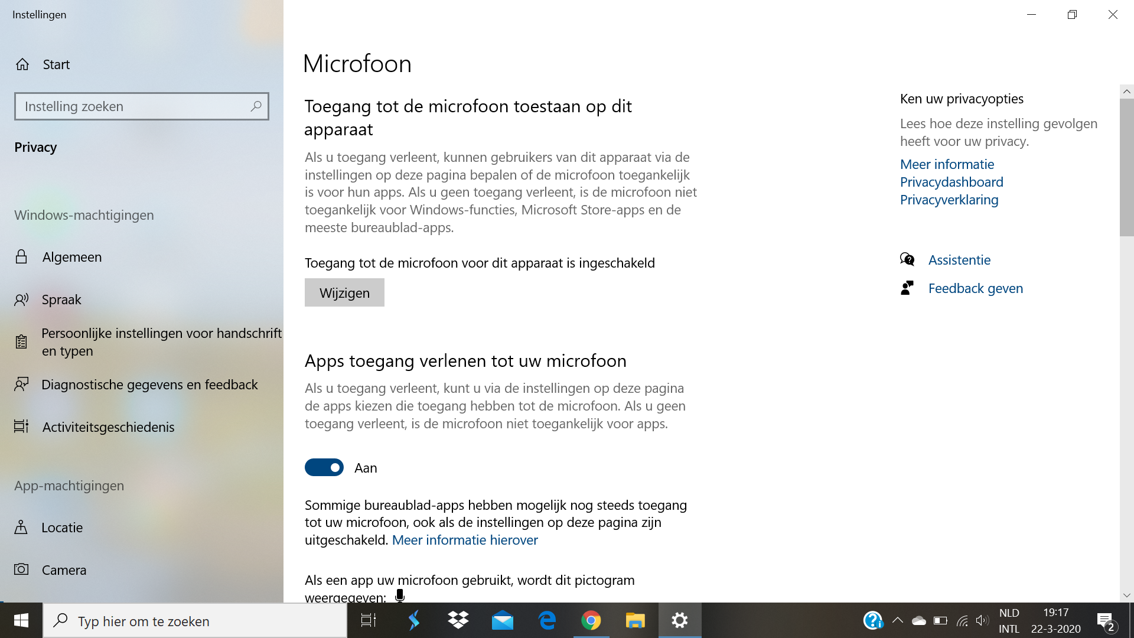The height and width of the screenshot is (638, 1134).
Task: Open the Privacyverklaring link
Action: point(949,200)
